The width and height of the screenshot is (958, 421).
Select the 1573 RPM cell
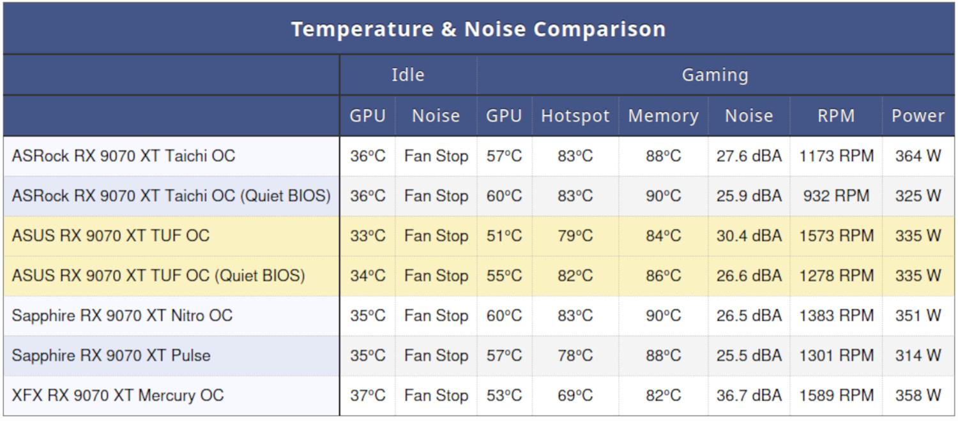[836, 235]
